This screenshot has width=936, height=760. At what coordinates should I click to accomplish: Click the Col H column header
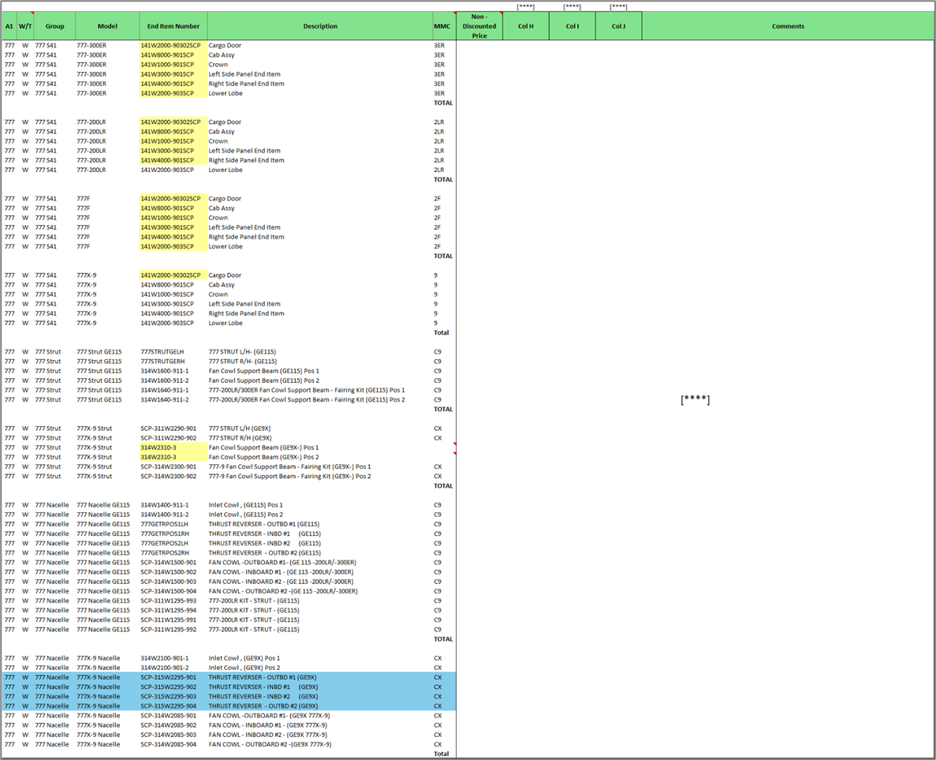[x=525, y=26]
